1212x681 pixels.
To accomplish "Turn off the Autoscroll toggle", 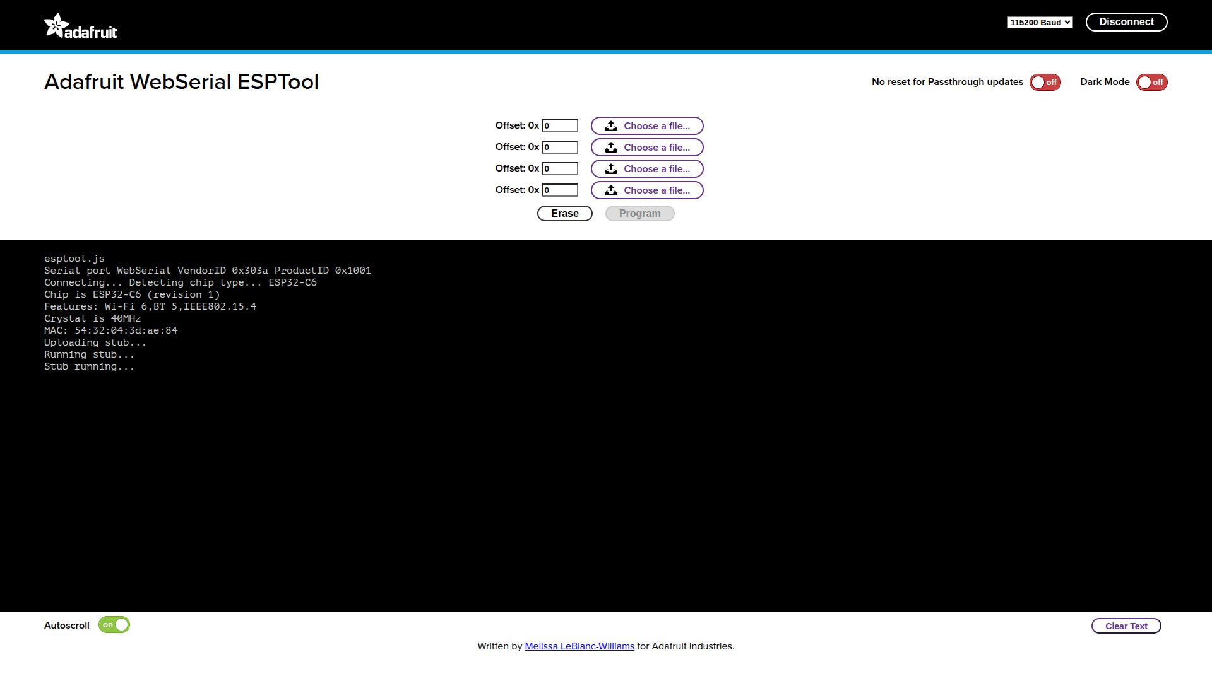I will pyautogui.click(x=114, y=625).
